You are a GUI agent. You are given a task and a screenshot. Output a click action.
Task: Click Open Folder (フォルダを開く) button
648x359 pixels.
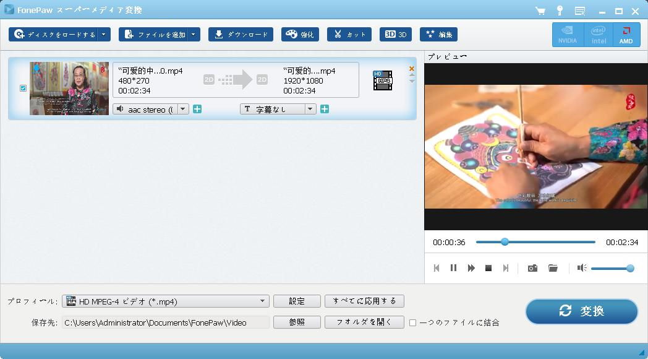click(365, 322)
